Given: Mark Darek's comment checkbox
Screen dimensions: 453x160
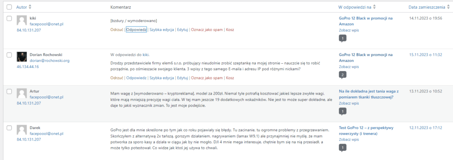Looking at the screenshot, I should [x=9, y=128].
